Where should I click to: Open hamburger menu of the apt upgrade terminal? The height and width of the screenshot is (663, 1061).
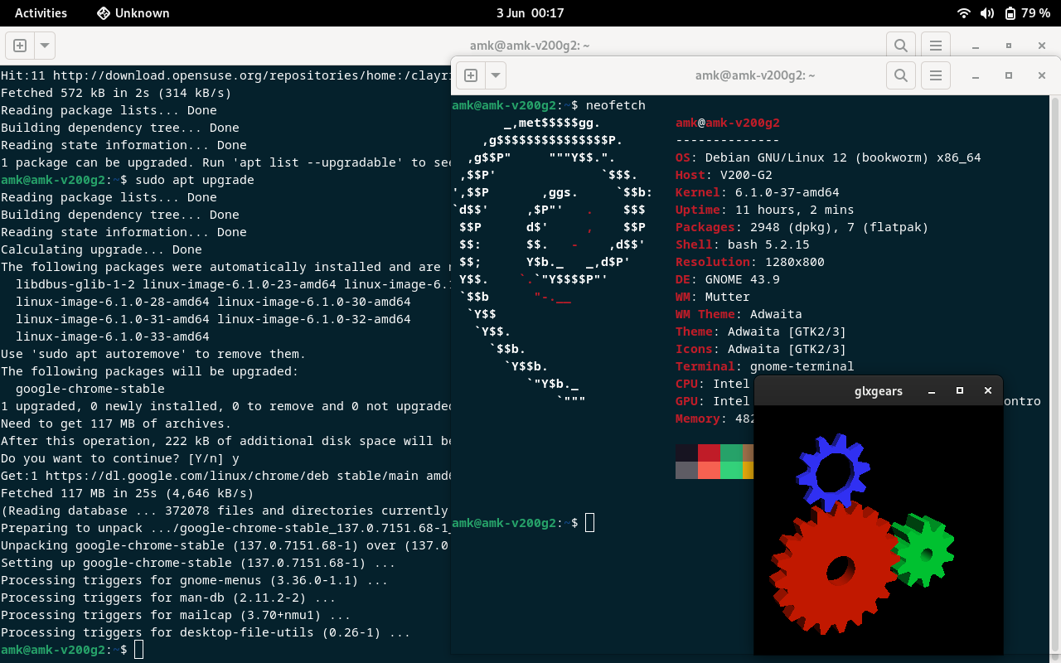pyautogui.click(x=936, y=46)
